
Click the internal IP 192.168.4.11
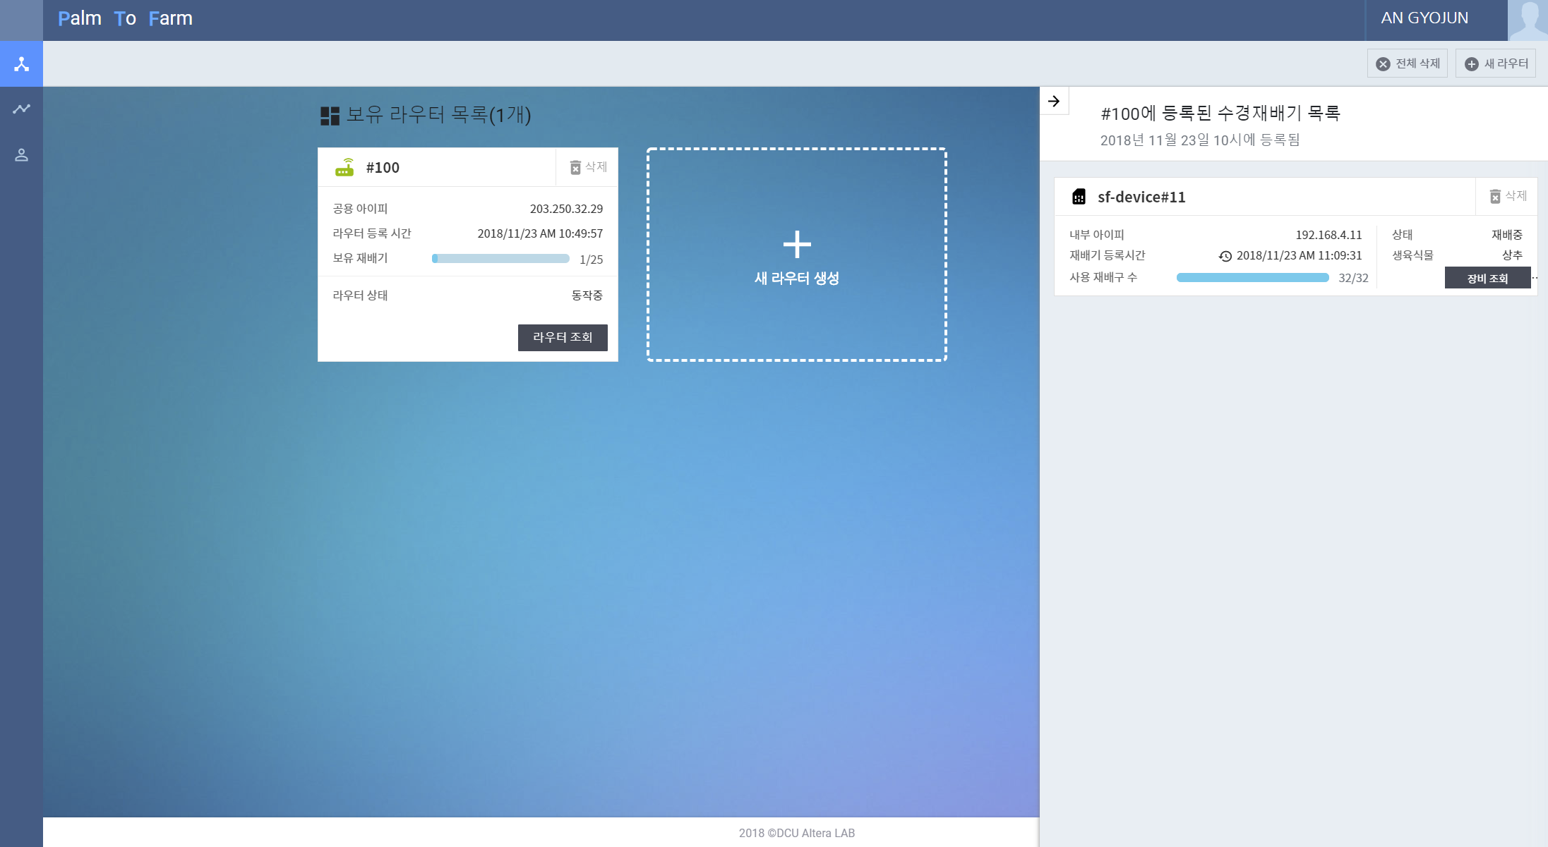click(x=1328, y=235)
